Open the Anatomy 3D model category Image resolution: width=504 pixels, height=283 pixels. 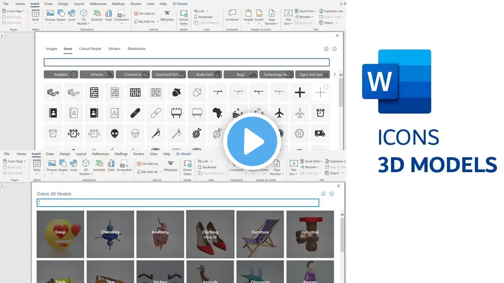(x=160, y=234)
